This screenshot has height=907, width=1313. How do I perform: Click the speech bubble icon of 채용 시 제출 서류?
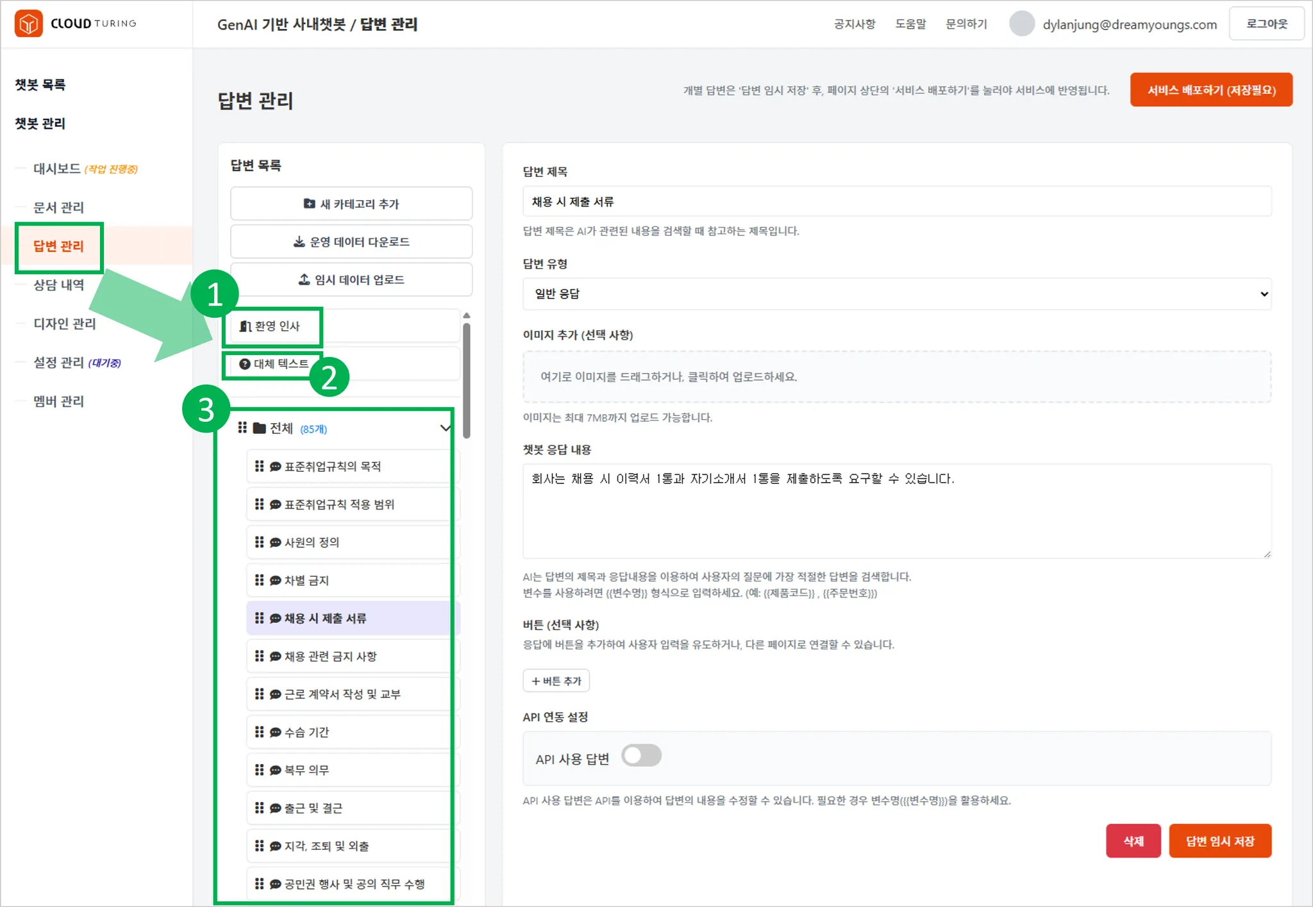(x=276, y=618)
